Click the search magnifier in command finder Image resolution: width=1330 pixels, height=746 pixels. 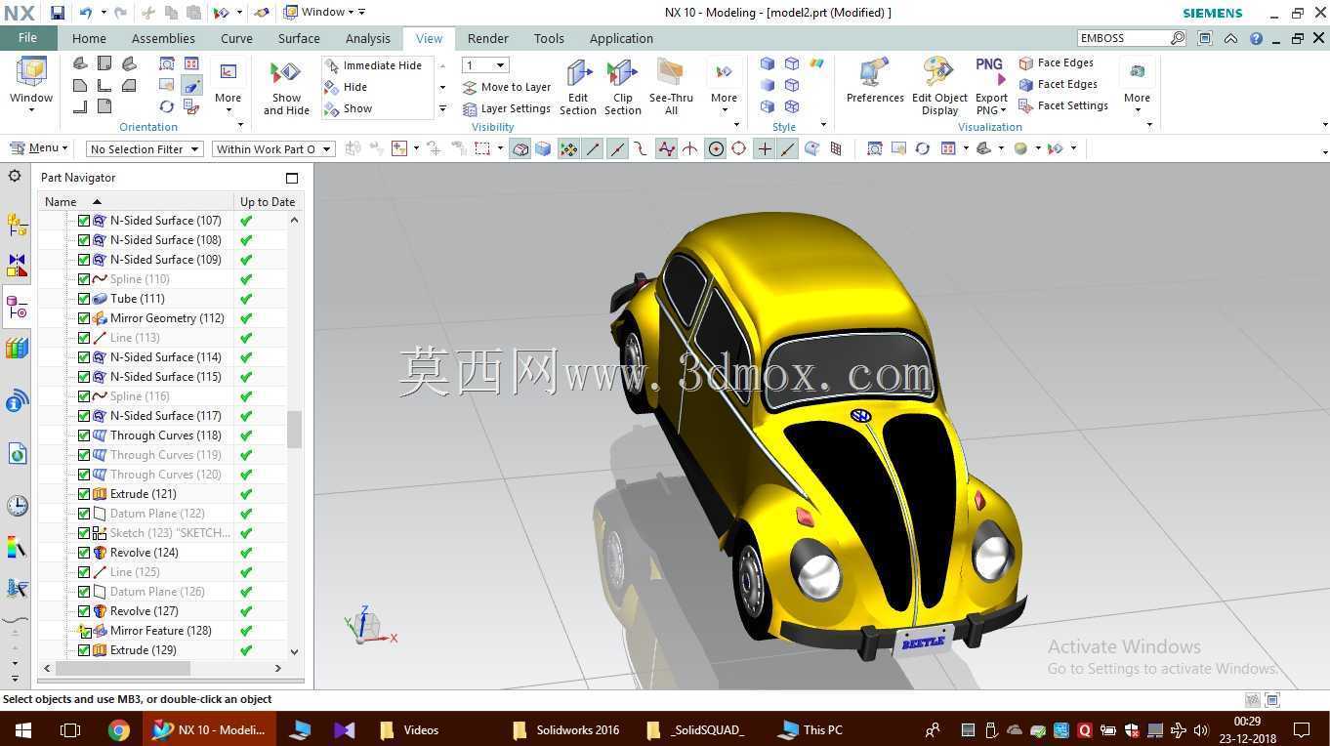point(1178,38)
